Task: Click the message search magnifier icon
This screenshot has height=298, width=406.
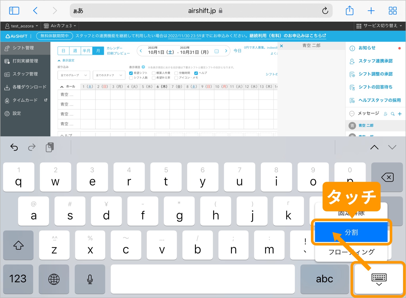Action: pyautogui.click(x=393, y=114)
